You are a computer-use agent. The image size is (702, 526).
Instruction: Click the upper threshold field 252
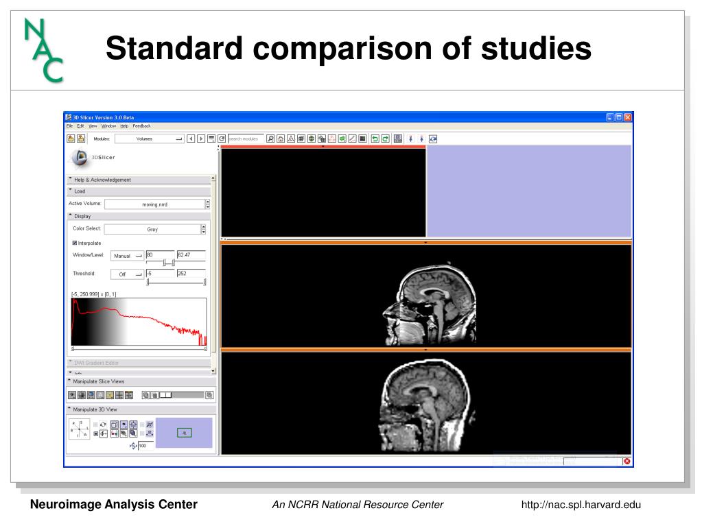click(x=191, y=274)
